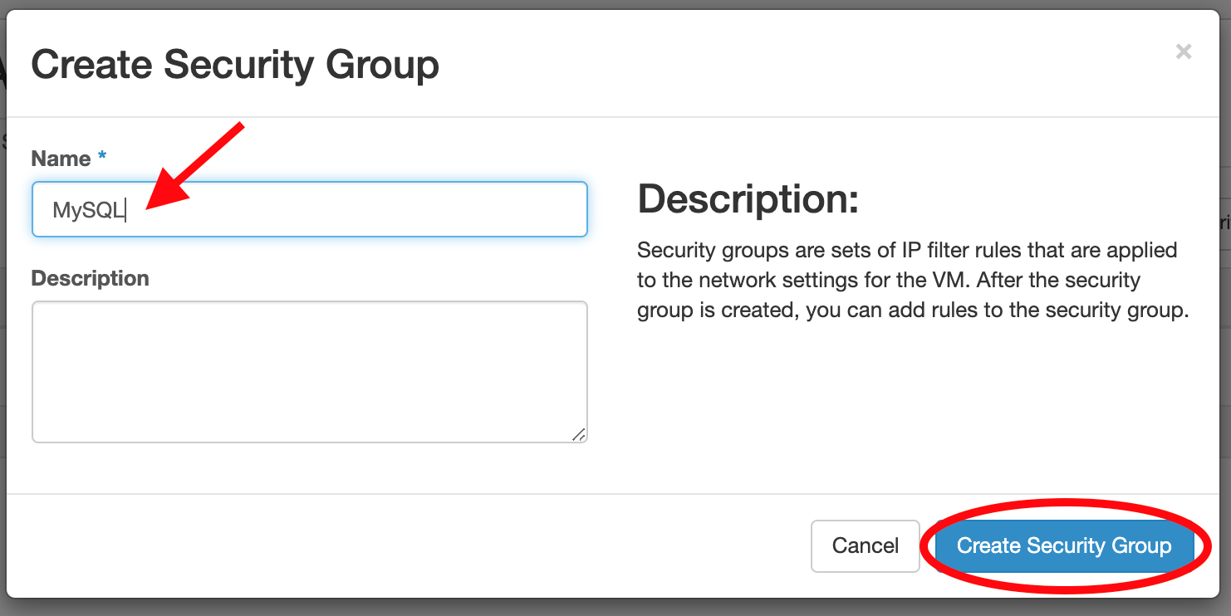
Task: Click the Create Security Group dialog title
Action: pos(235,65)
